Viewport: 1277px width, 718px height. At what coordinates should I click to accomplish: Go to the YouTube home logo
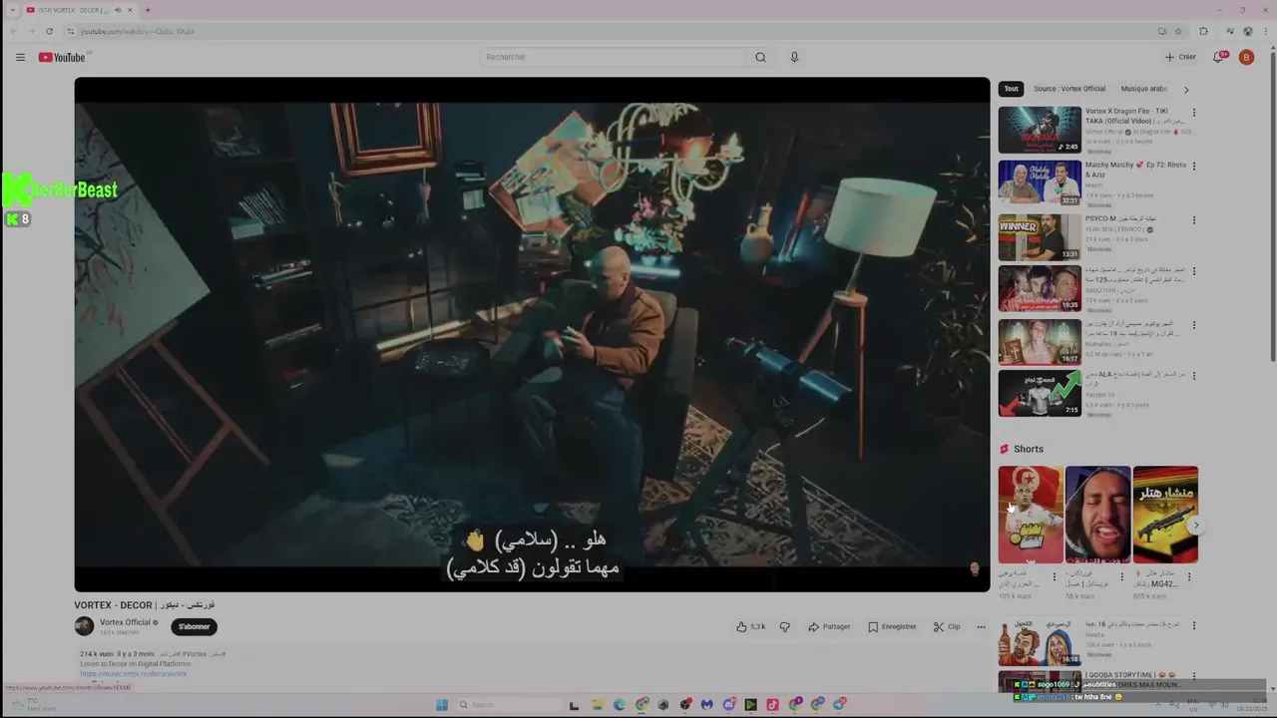pos(62,57)
